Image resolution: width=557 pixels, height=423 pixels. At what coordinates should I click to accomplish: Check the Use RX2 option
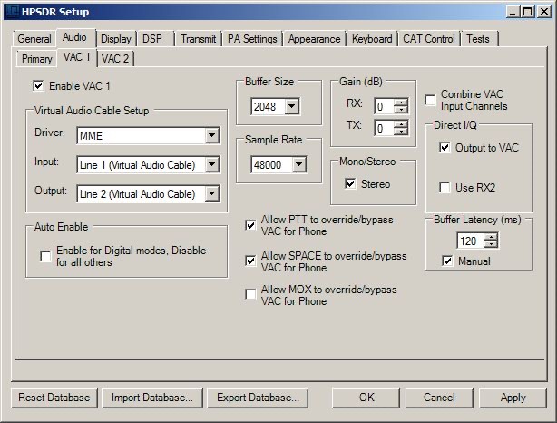point(445,187)
